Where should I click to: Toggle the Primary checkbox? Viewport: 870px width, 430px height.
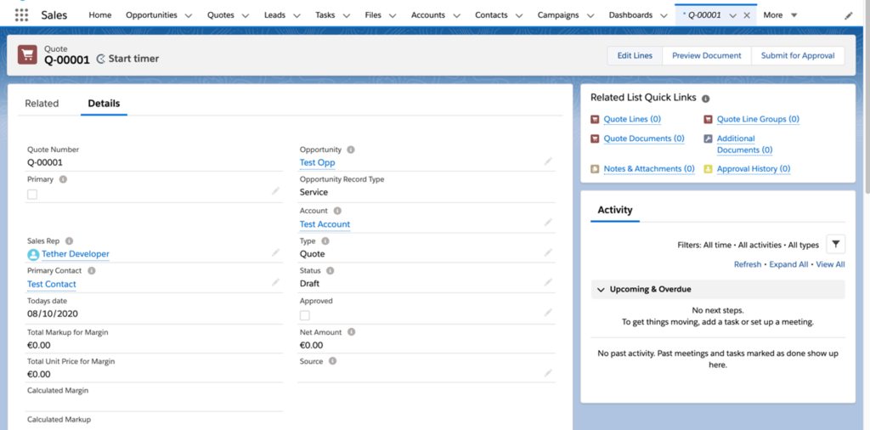pyautogui.click(x=32, y=195)
